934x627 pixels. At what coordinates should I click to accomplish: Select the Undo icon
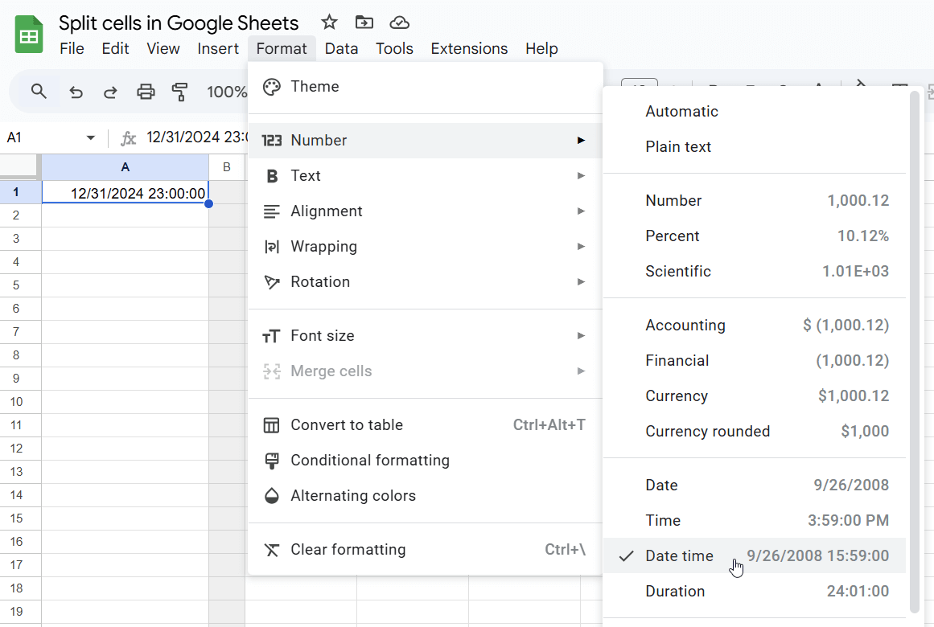(76, 92)
